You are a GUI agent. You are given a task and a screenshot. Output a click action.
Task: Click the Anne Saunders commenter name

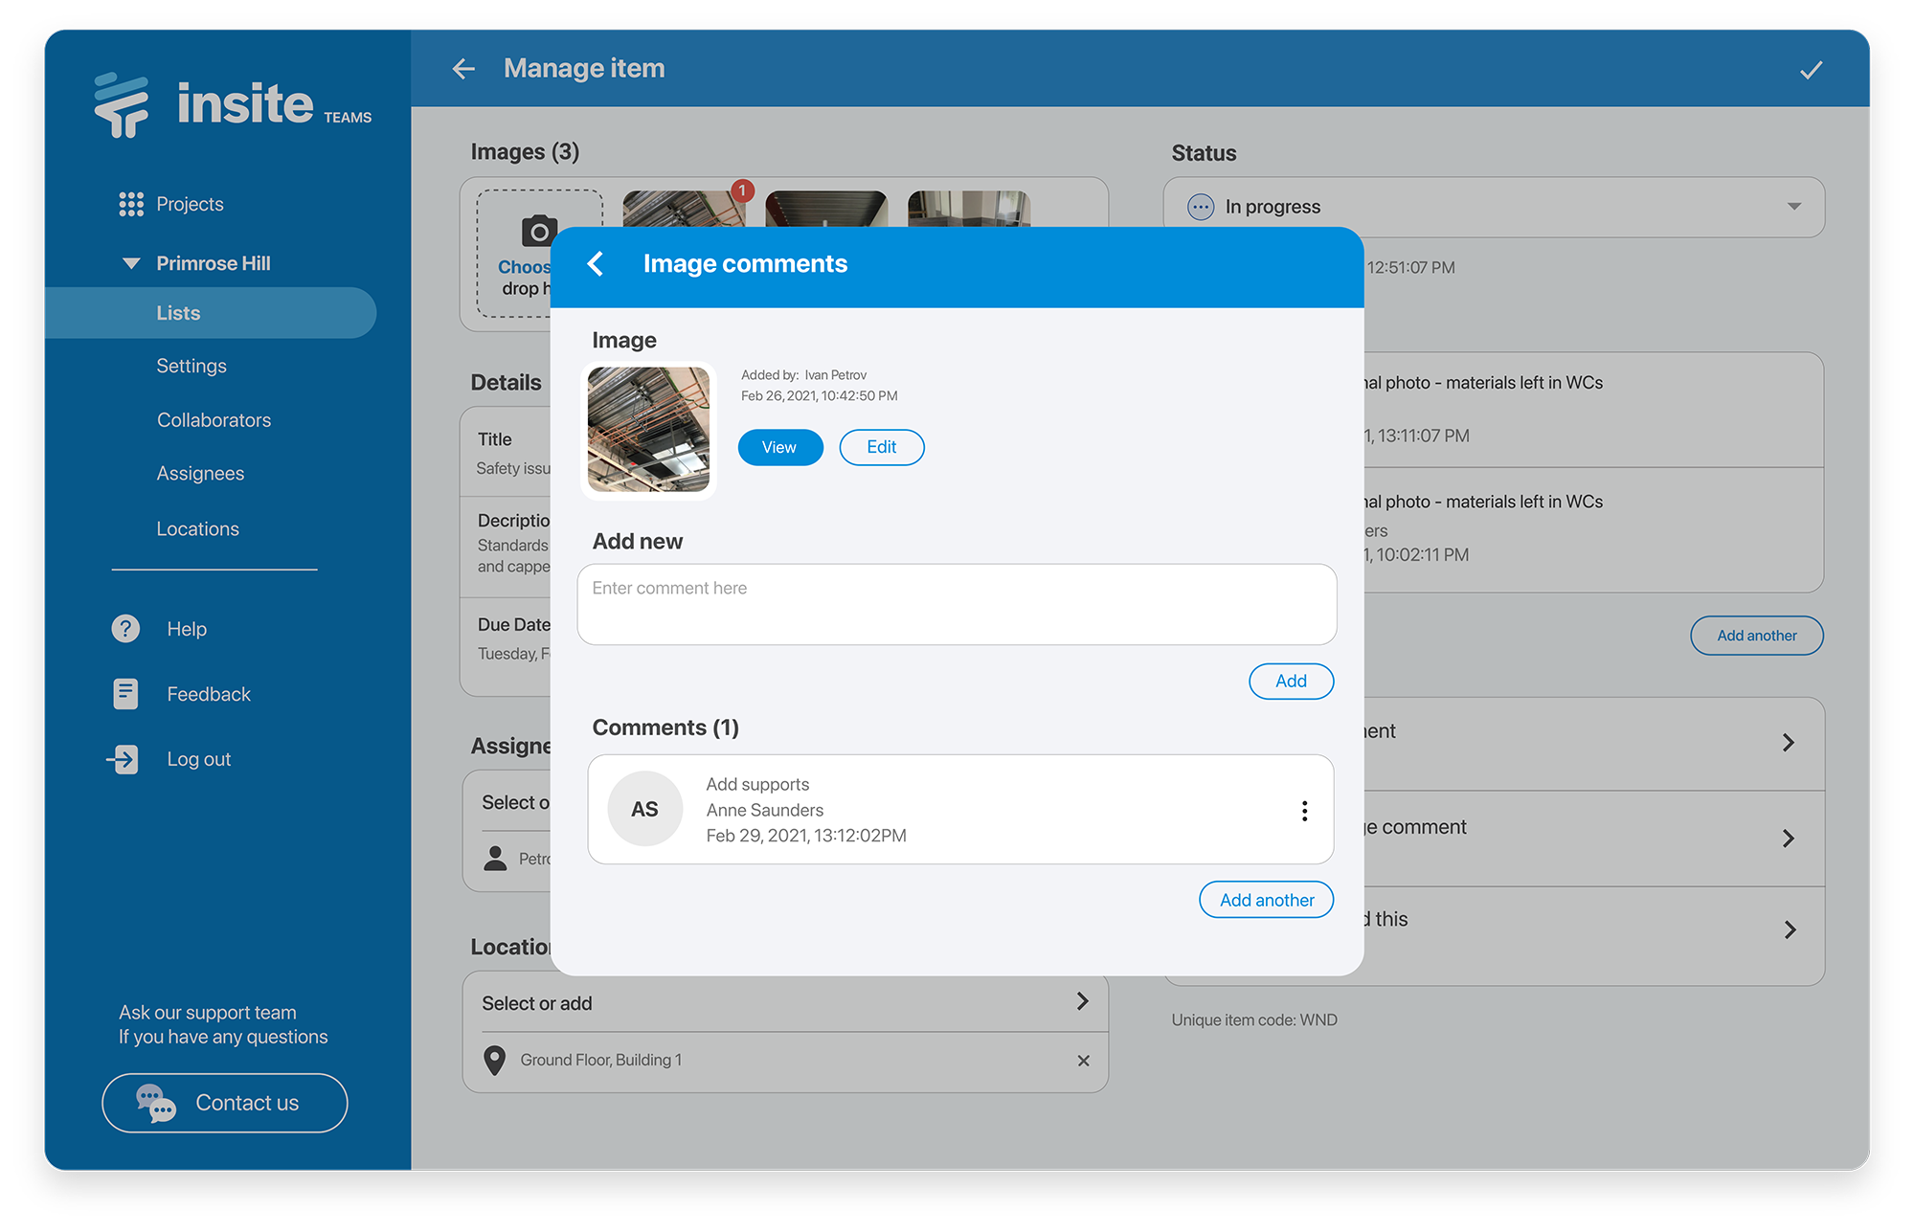(765, 810)
